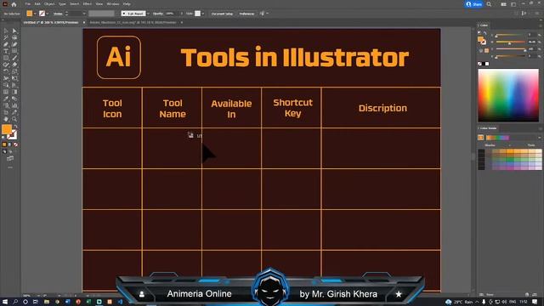Click the Preferences button
The height and width of the screenshot is (306, 544).
246,14
